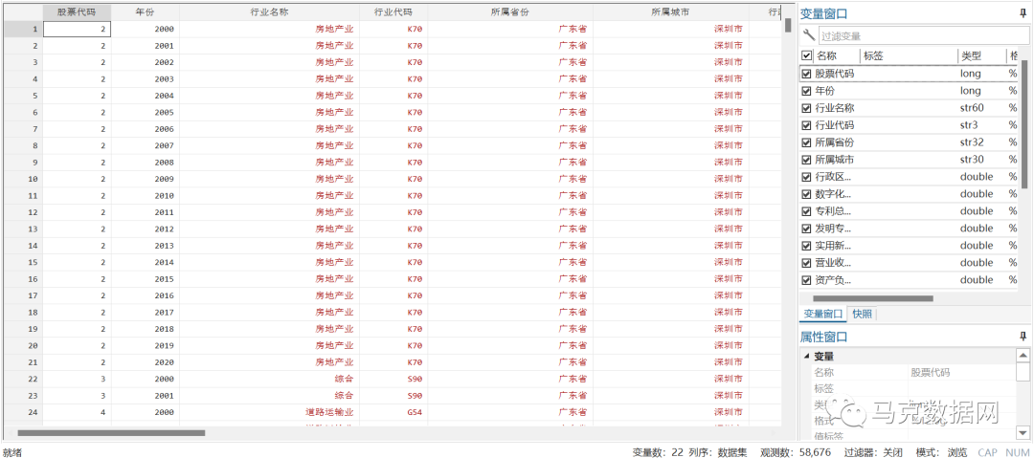Switch to the 变量窗口 tab
The image size is (1034, 458).
[823, 315]
